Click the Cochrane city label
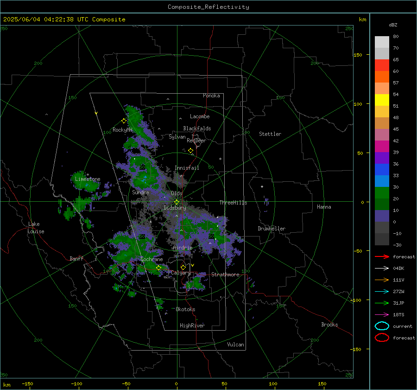 click(x=152, y=259)
